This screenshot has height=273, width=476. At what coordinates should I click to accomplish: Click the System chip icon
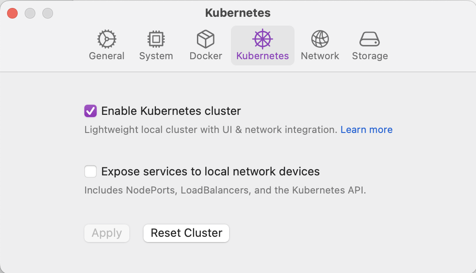156,39
